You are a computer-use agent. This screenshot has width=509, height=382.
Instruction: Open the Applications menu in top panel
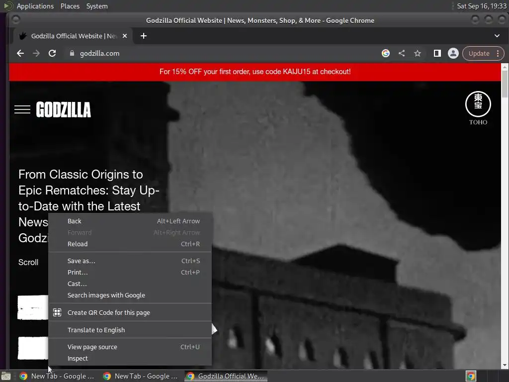(35, 6)
